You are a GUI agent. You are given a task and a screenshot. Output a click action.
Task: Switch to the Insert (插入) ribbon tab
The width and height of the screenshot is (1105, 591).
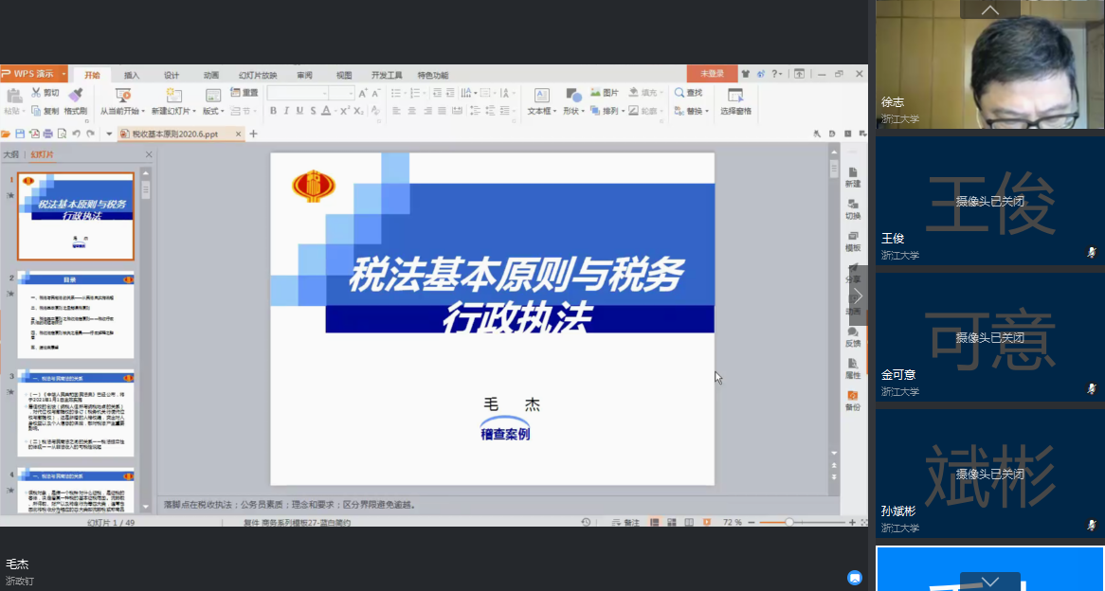click(x=132, y=75)
